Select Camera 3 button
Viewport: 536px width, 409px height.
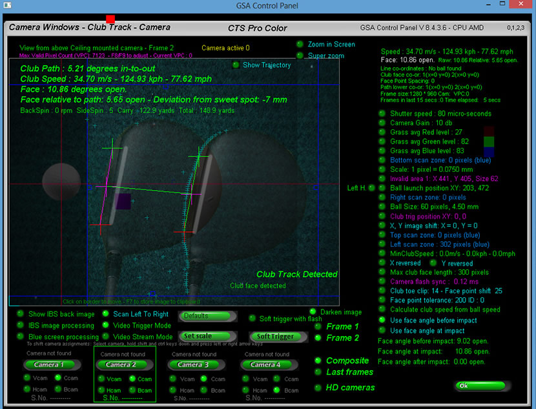click(x=196, y=364)
